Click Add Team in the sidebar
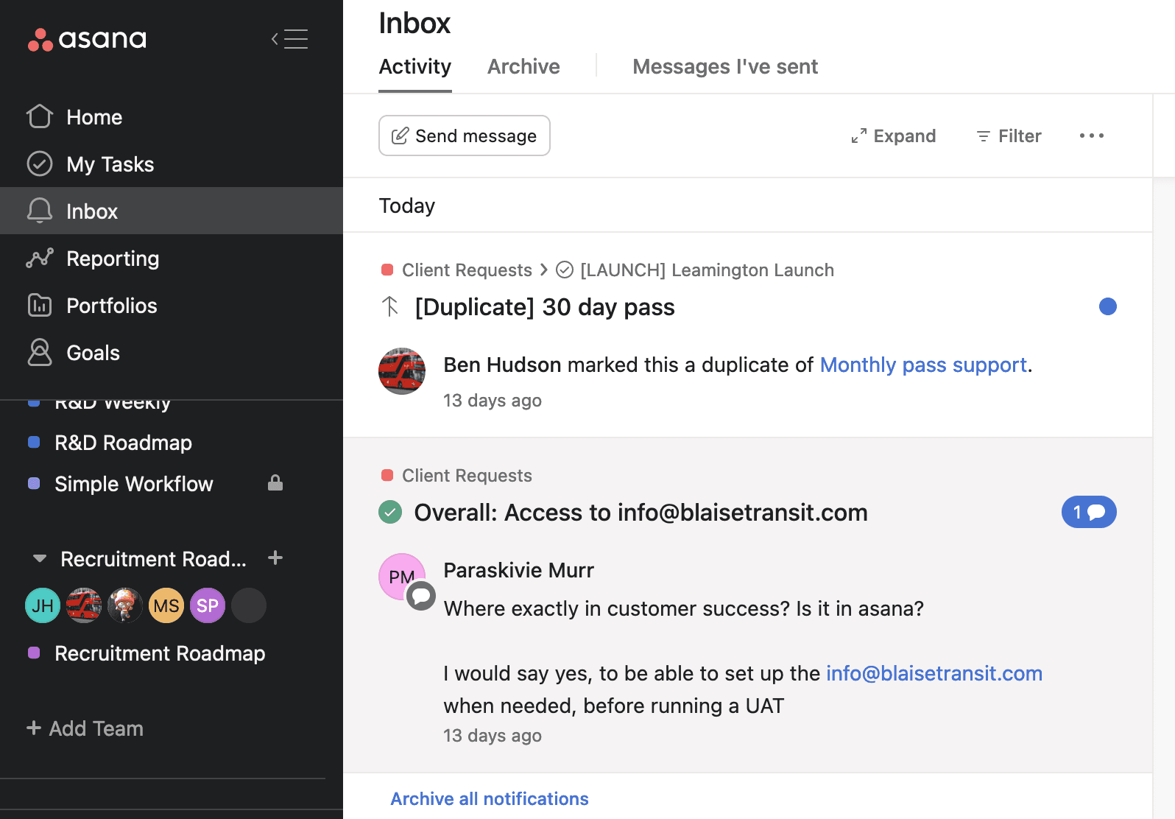Screen dimensions: 1175x819 [x=85, y=728]
